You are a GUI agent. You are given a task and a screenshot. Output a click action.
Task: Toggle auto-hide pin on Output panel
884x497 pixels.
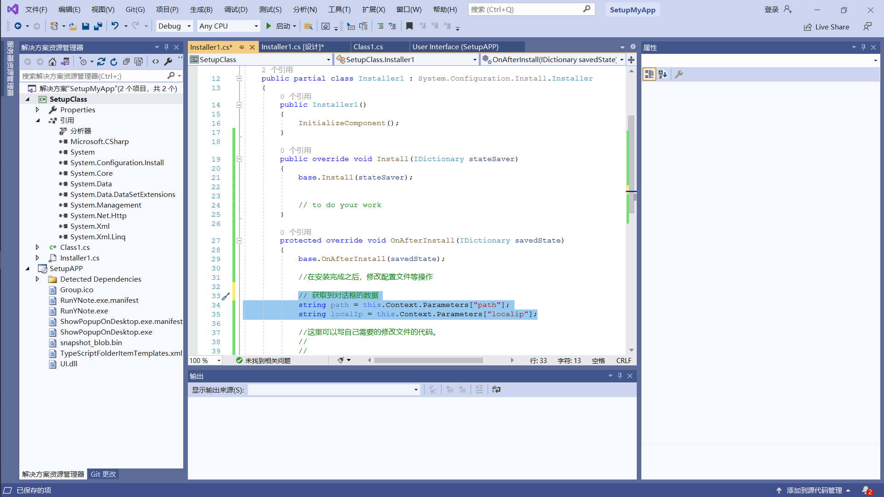click(x=620, y=376)
